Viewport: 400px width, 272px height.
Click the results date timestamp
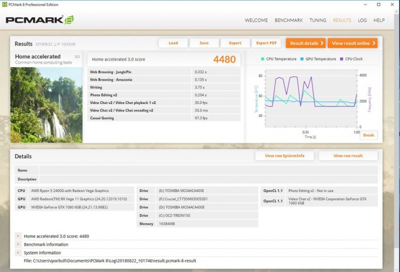click(56, 44)
